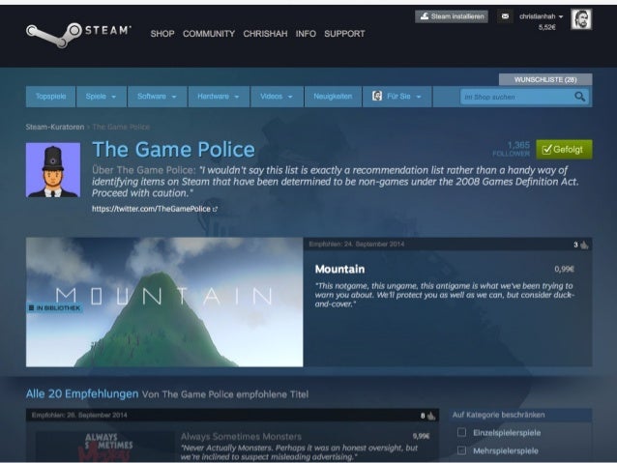Check the Mehrspielerspiele checkbox
617x463 pixels.
461,450
